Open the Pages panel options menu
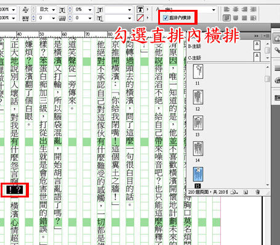Image resolution: width=280 pixels, height=245 pixels. (267, 36)
